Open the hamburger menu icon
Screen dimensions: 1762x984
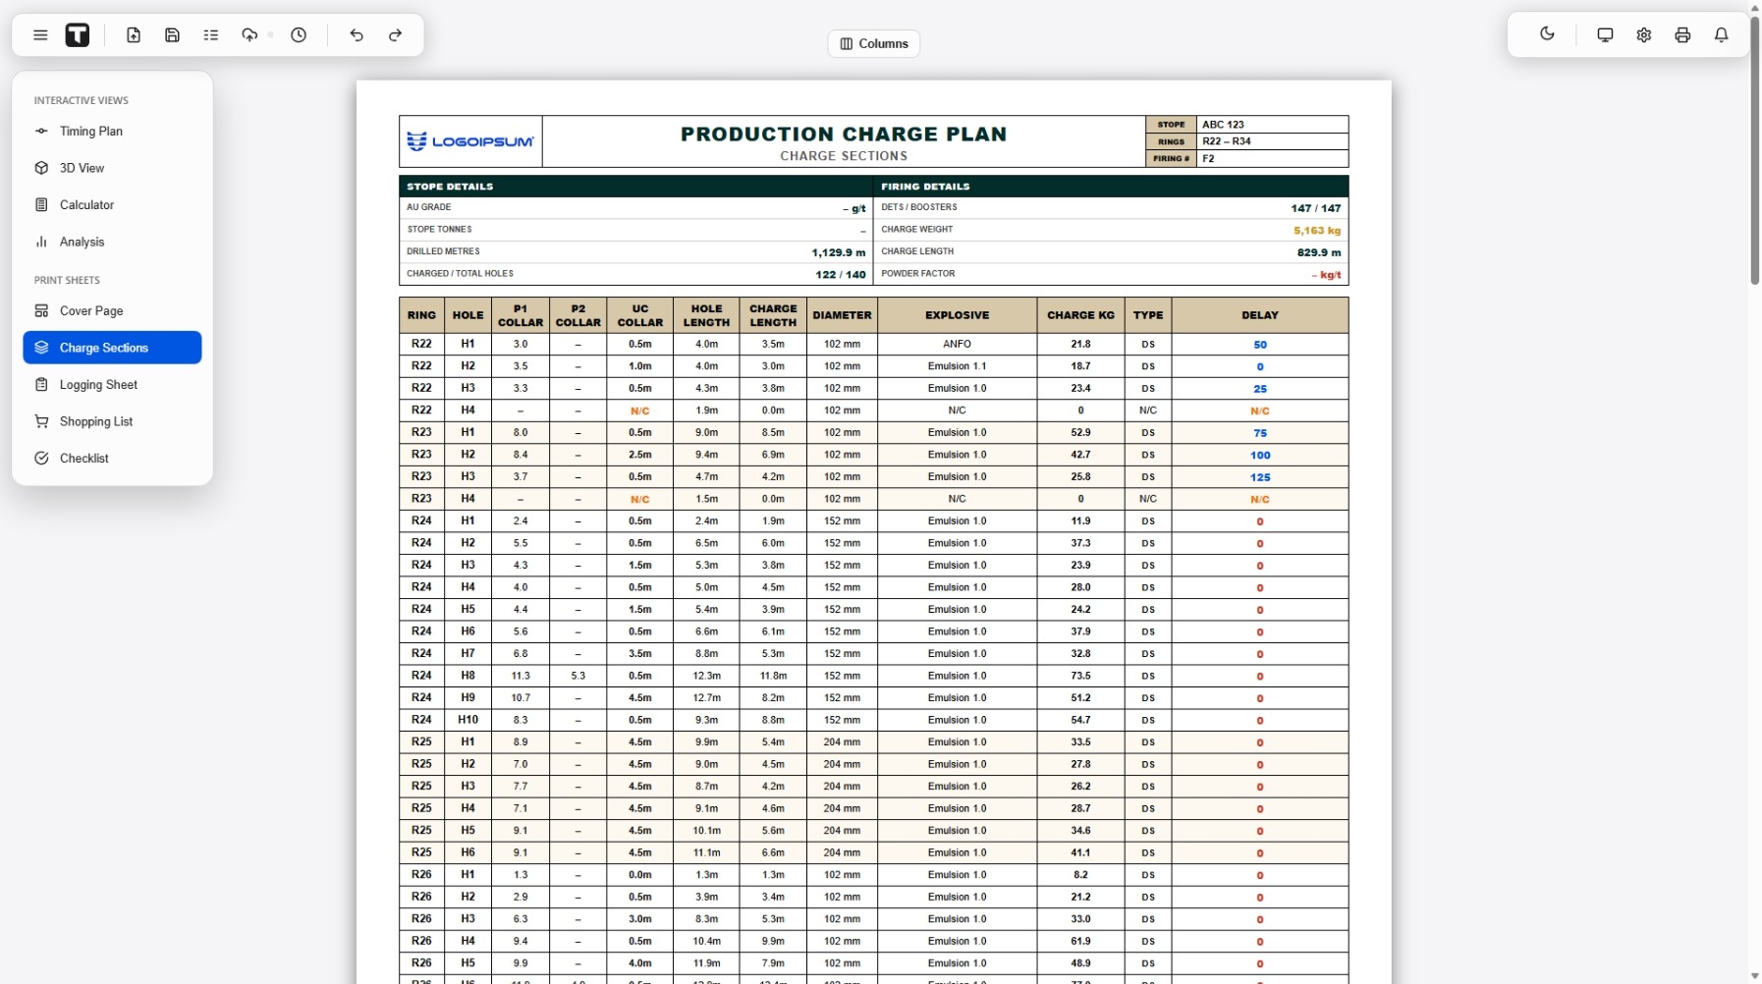click(40, 35)
